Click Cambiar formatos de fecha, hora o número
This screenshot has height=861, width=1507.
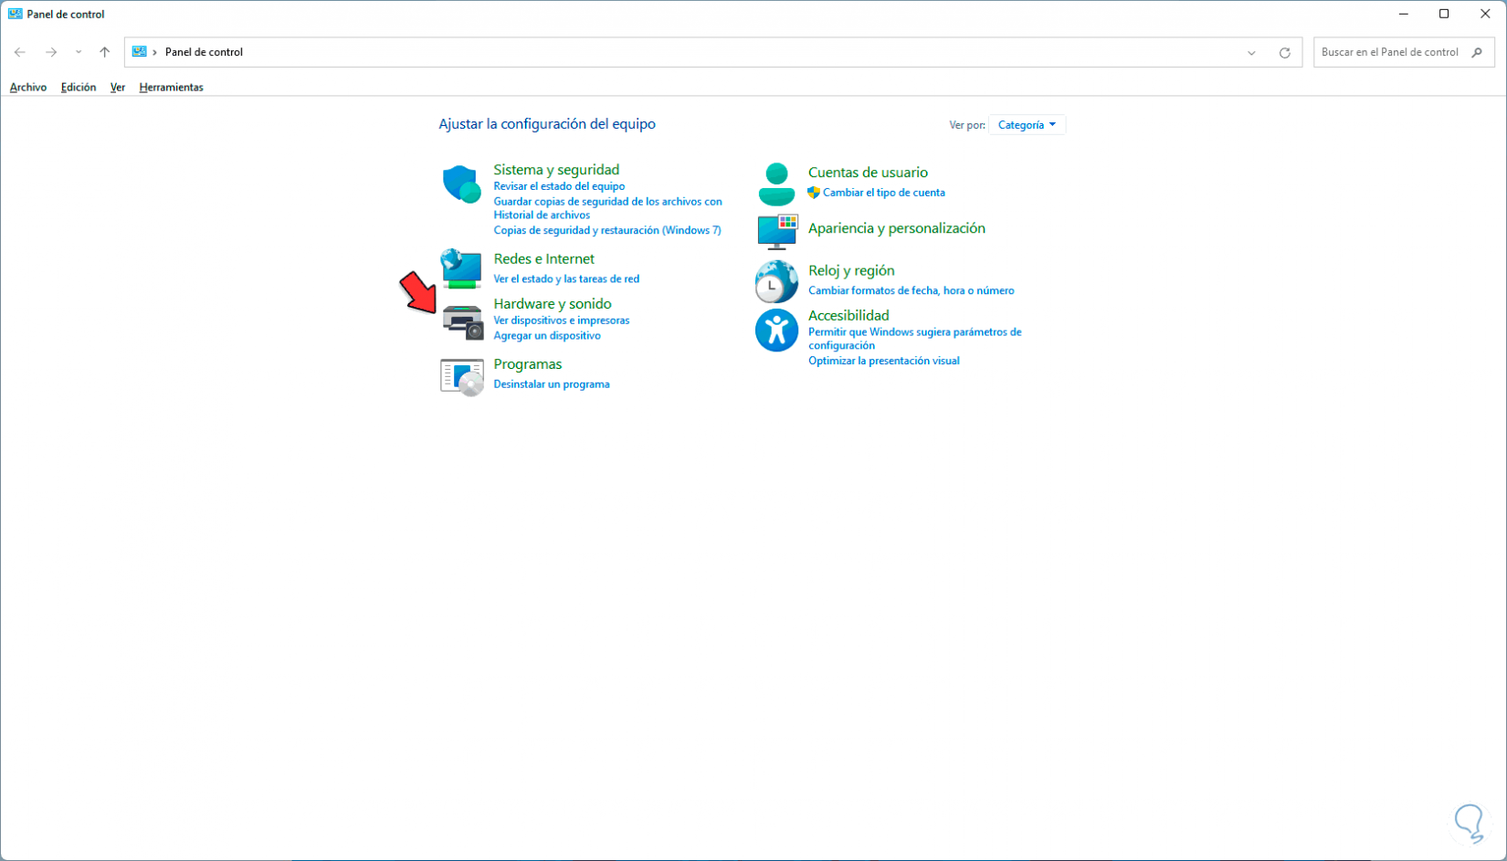[x=912, y=290]
